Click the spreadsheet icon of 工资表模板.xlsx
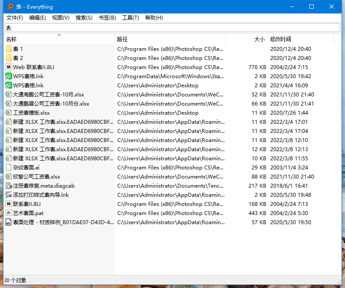 click(9, 113)
